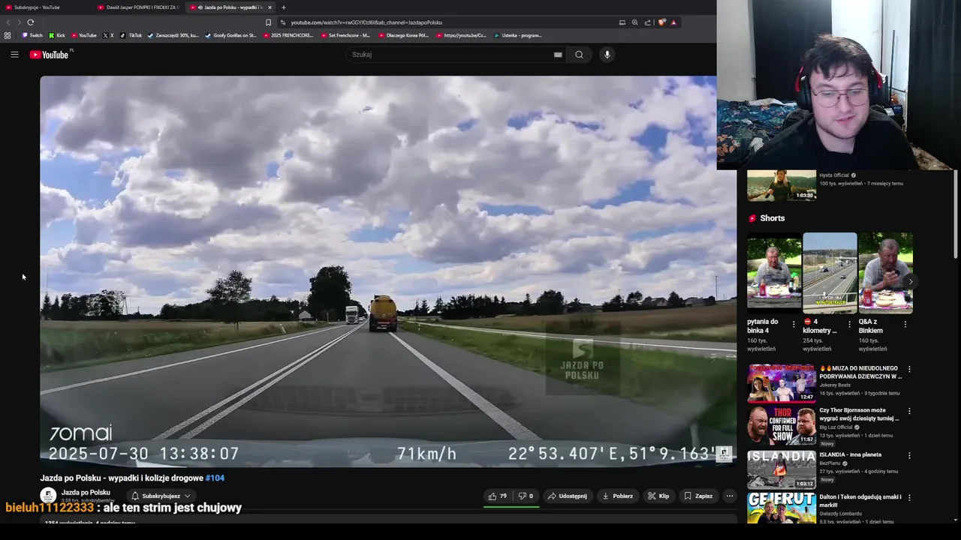Open the X bookmark

click(108, 35)
